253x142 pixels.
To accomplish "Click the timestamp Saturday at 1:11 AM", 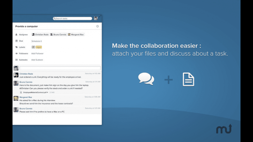I will click(93, 82).
